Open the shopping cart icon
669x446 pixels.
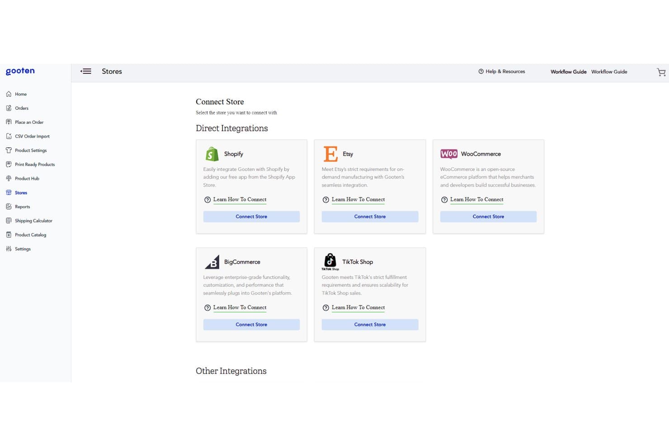(661, 72)
